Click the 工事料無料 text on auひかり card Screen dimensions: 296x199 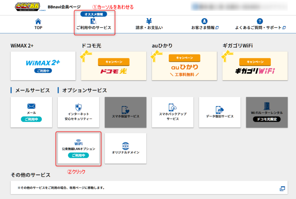(x=184, y=74)
